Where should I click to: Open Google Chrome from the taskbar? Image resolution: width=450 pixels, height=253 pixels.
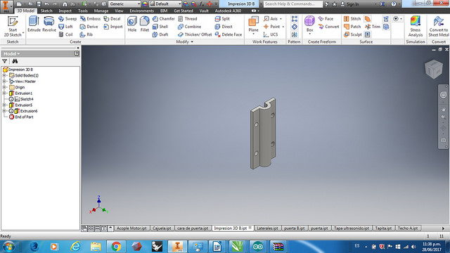click(116, 247)
